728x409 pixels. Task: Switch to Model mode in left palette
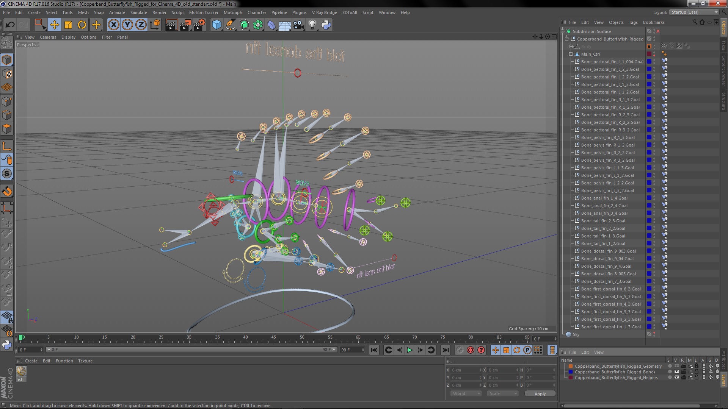[7, 60]
